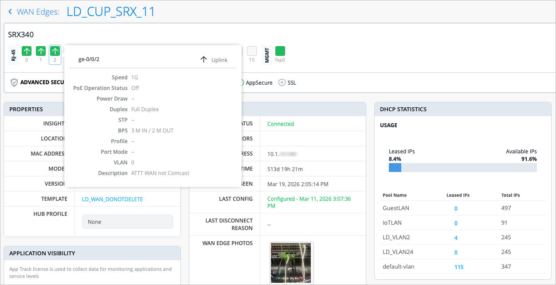556x285 pixels.
Task: Click the Leased IPs column header
Action: coord(458,195)
